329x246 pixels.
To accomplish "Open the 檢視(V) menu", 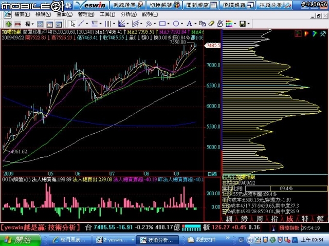I will (43, 14).
